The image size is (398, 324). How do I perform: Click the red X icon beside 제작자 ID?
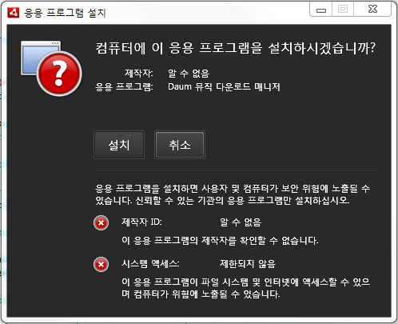tap(101, 222)
